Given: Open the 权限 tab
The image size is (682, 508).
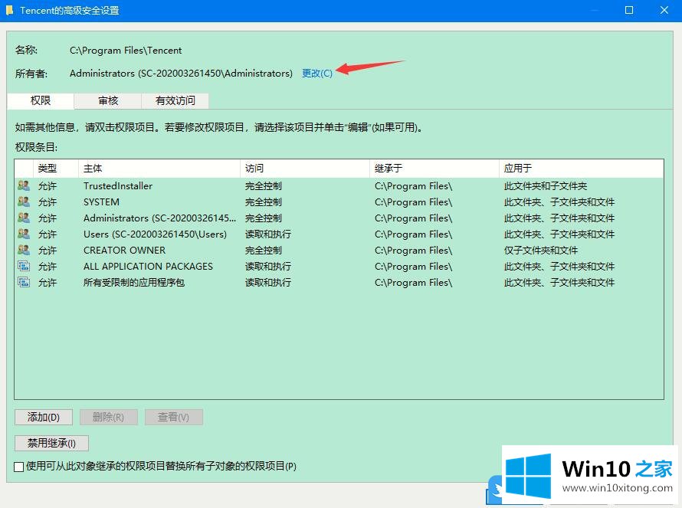Looking at the screenshot, I should [41, 100].
